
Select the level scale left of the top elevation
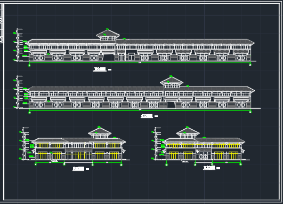pyautogui.click(x=18, y=45)
